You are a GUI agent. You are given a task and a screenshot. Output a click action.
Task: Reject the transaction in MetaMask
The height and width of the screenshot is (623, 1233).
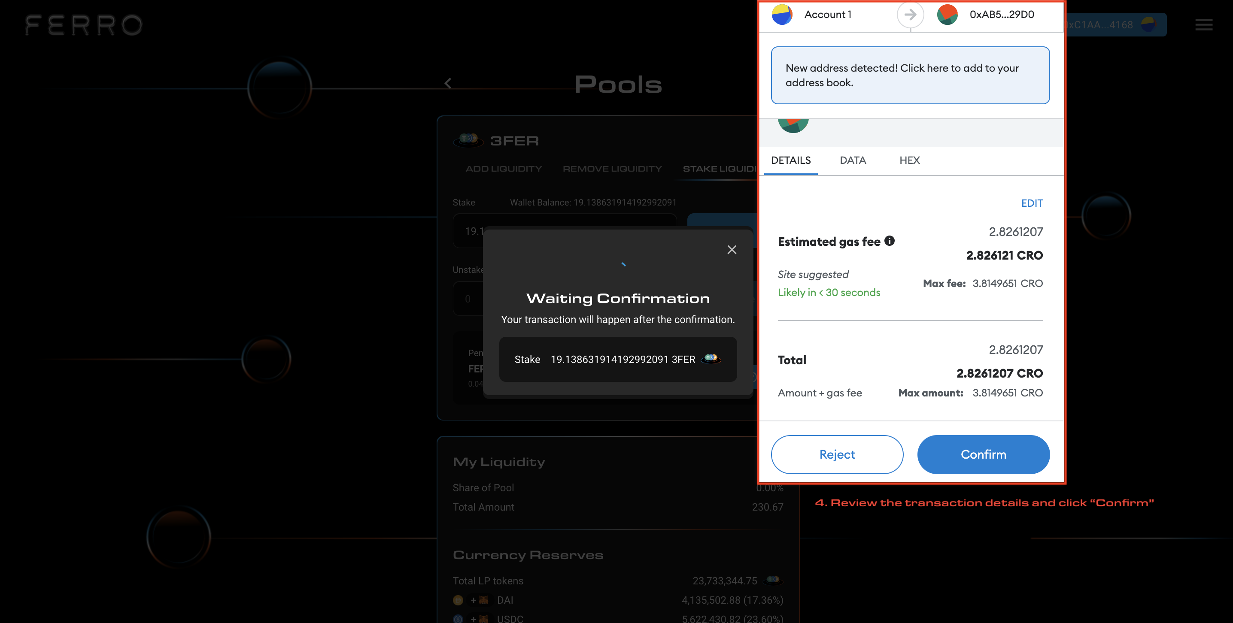pos(837,454)
